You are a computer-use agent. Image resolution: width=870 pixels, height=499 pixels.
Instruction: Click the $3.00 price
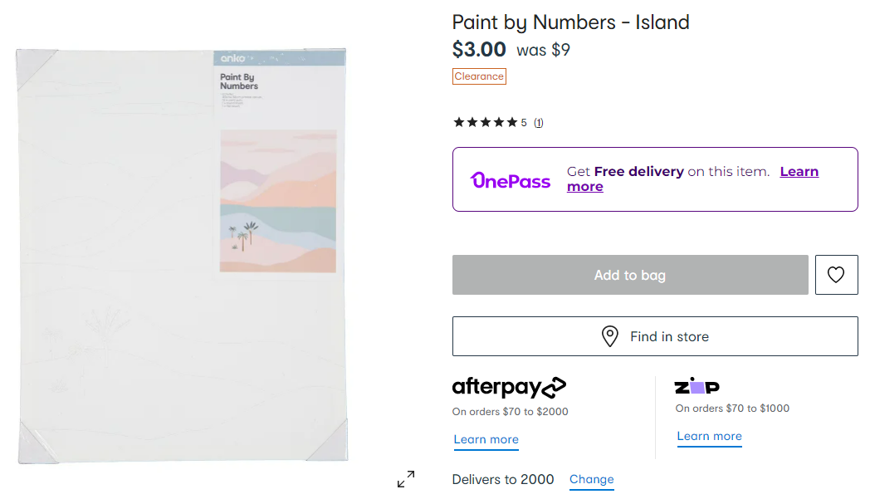pos(479,50)
